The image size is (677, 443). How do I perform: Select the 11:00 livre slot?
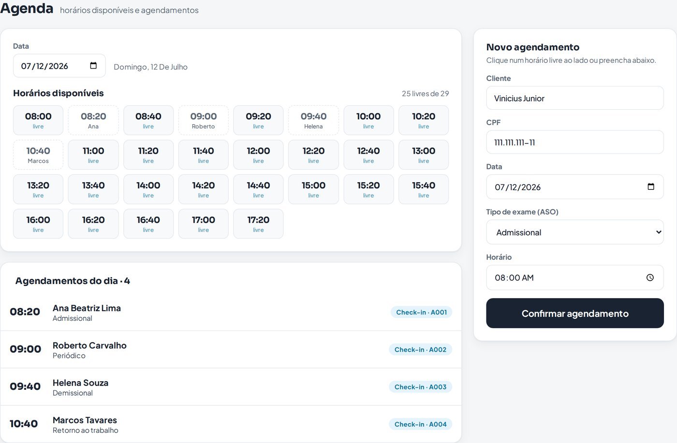(x=93, y=155)
